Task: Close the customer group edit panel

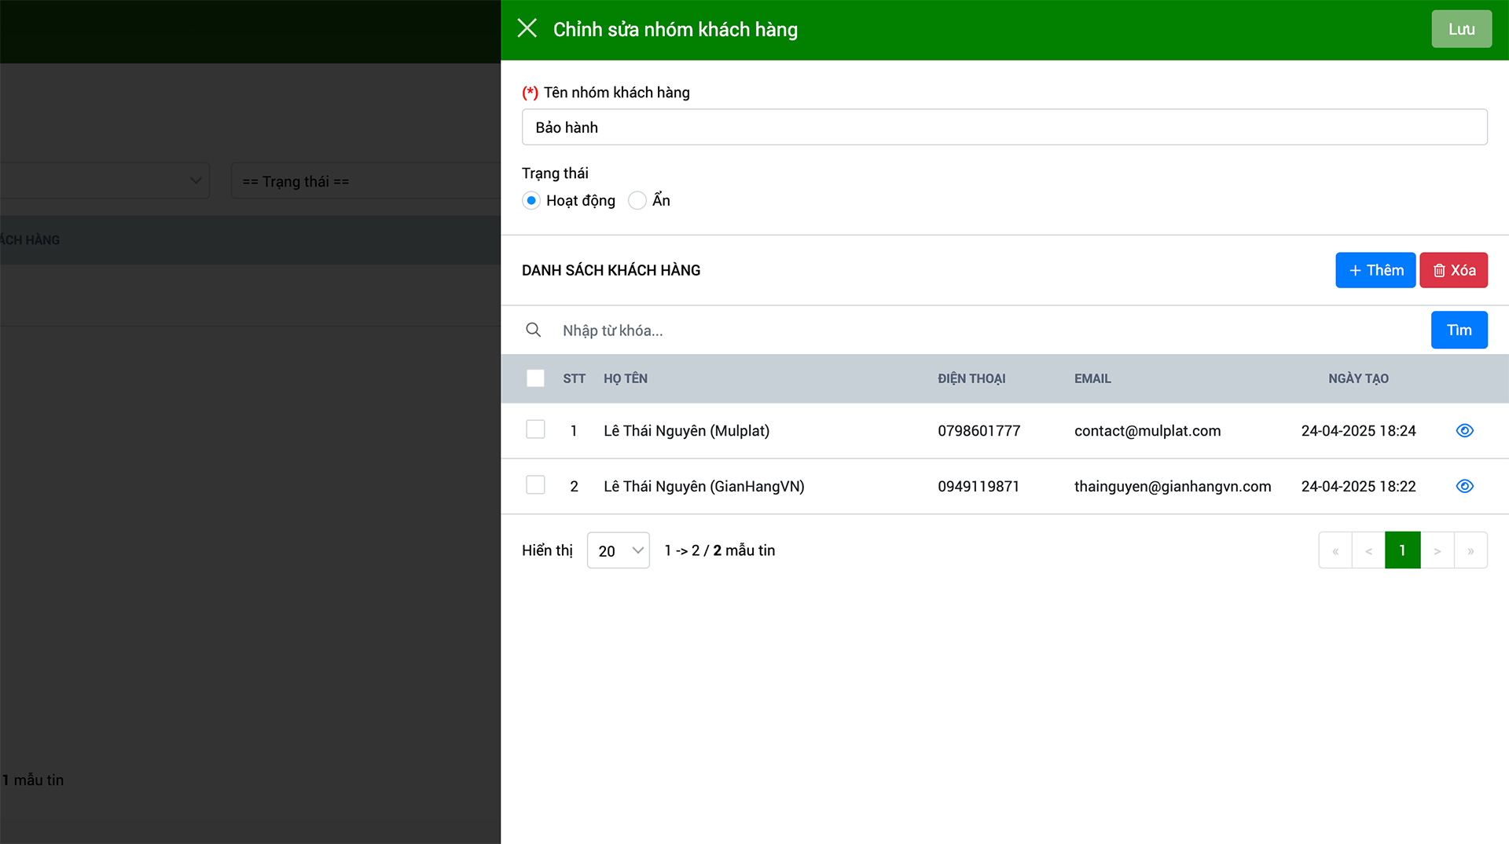Action: coord(527,29)
